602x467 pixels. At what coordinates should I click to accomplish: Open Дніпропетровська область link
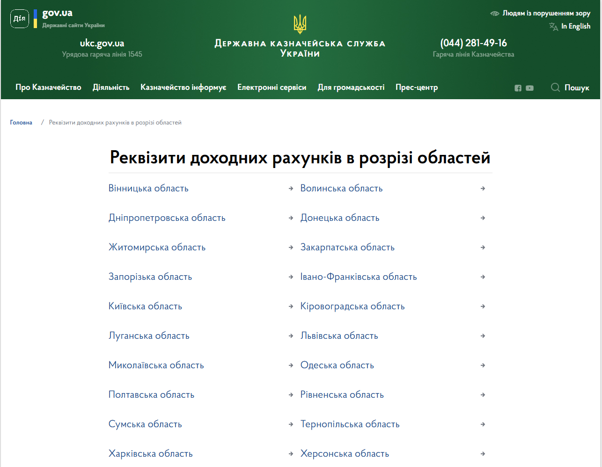pyautogui.click(x=167, y=218)
